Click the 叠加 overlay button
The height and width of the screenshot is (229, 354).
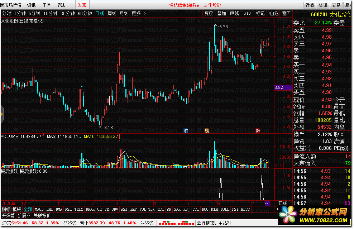tap(221, 14)
